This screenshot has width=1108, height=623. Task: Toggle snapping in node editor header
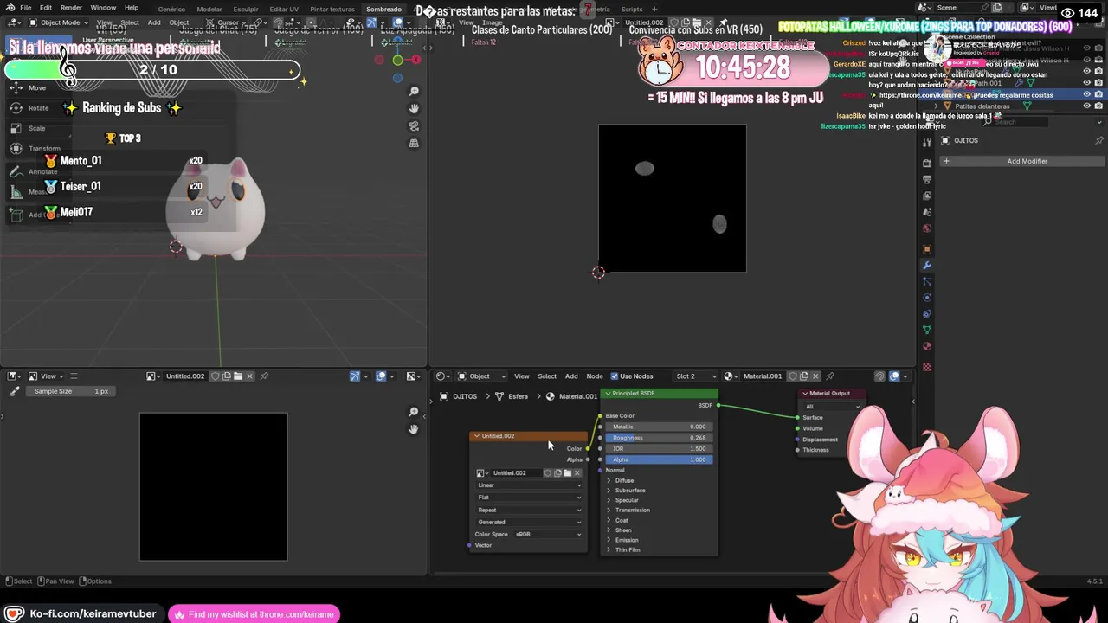tap(879, 376)
